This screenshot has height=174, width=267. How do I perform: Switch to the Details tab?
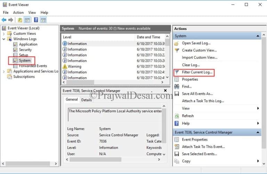pos(87,100)
